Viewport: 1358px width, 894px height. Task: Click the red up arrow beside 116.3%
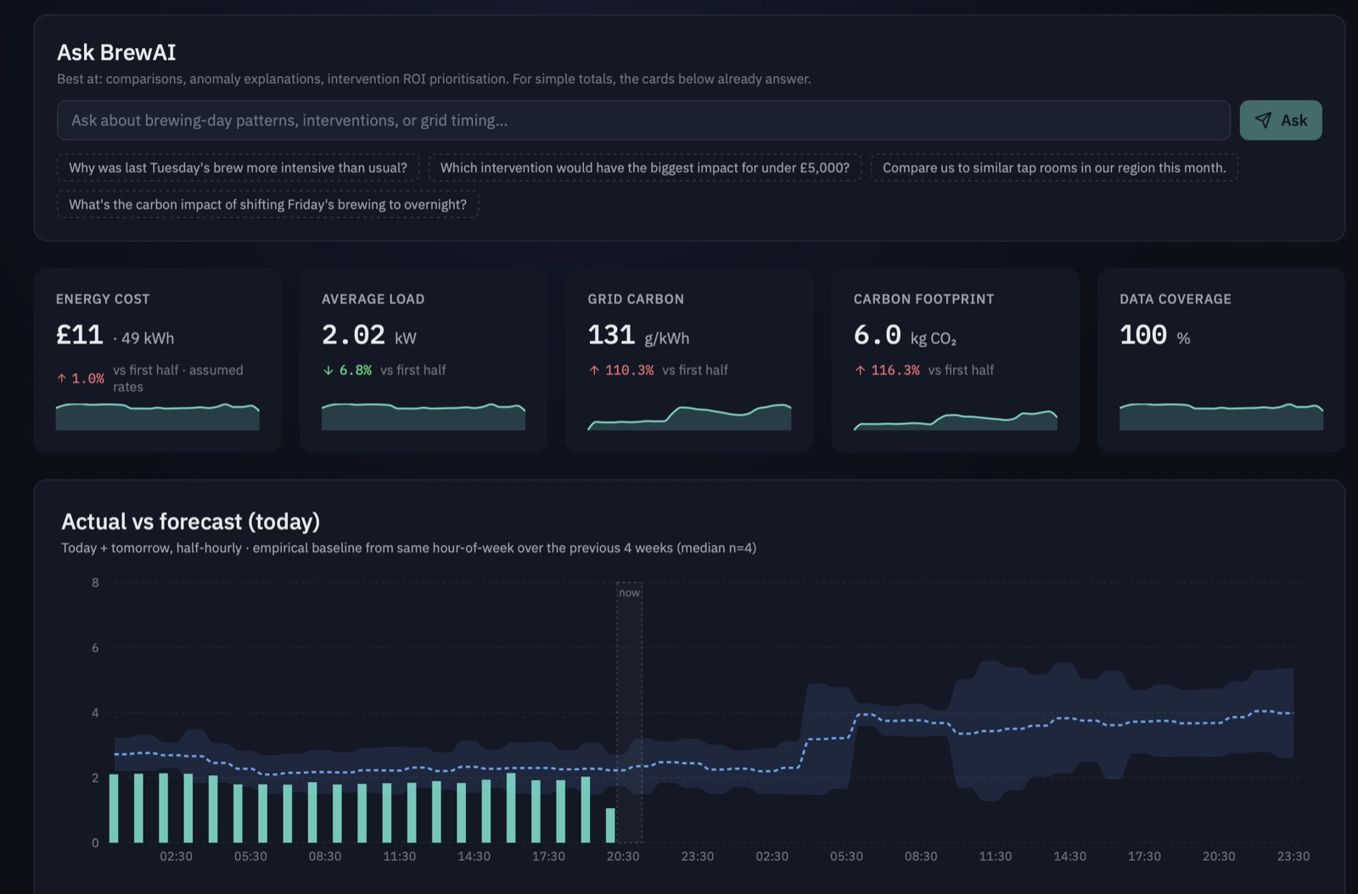pyautogui.click(x=860, y=370)
